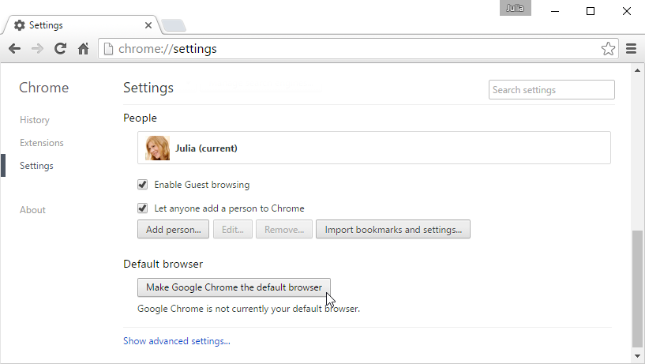
Task: Bookmark this page with the star
Action: (608, 49)
